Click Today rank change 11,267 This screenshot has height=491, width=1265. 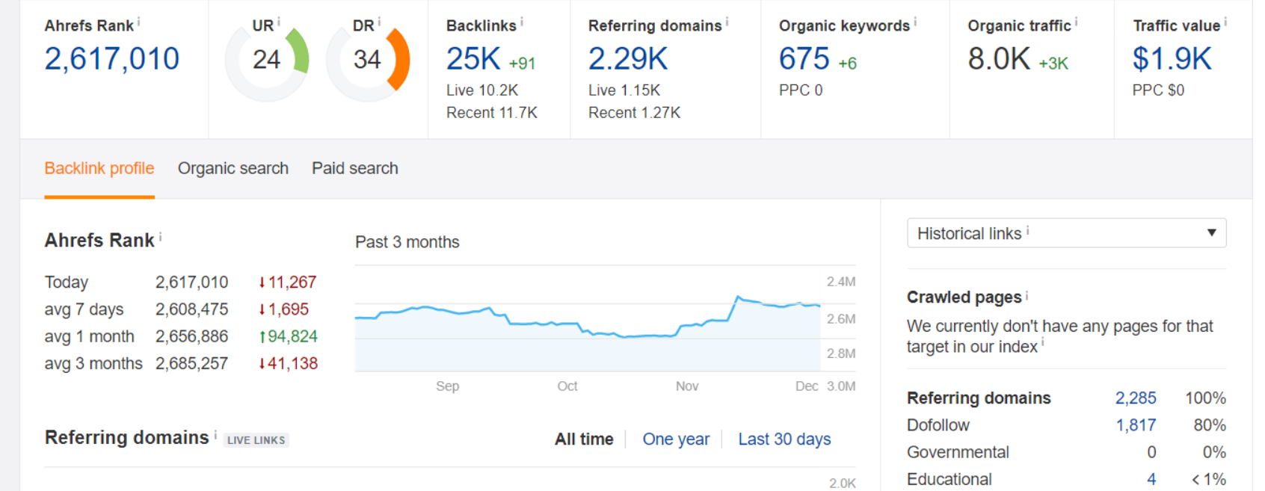[287, 282]
